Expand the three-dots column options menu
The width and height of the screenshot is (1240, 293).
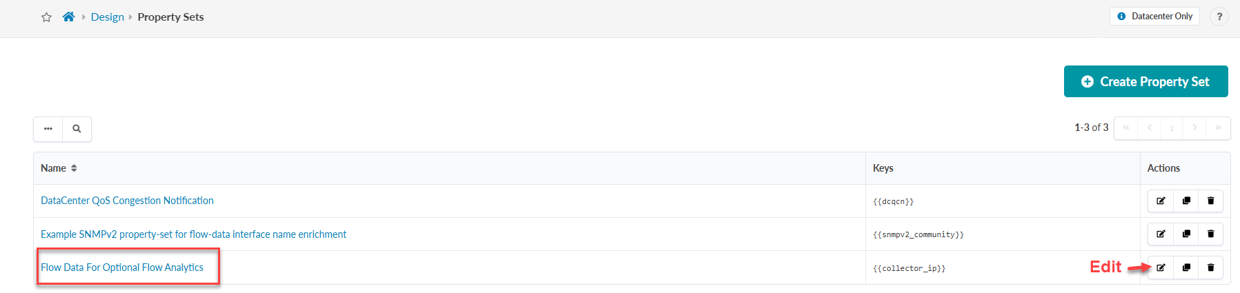pyautogui.click(x=48, y=129)
